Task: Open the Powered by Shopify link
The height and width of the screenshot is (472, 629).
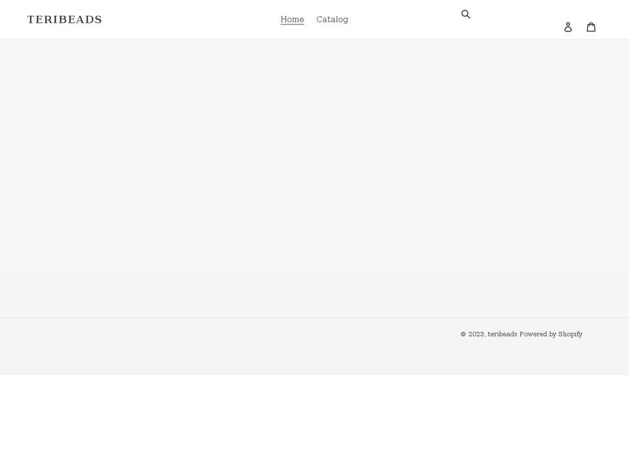Action: click(550, 334)
